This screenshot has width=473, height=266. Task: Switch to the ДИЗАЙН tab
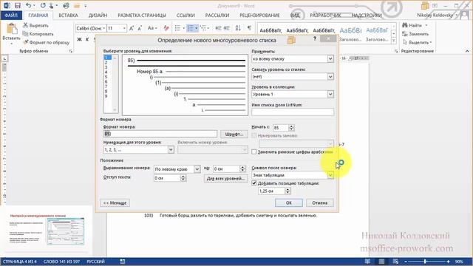click(98, 15)
